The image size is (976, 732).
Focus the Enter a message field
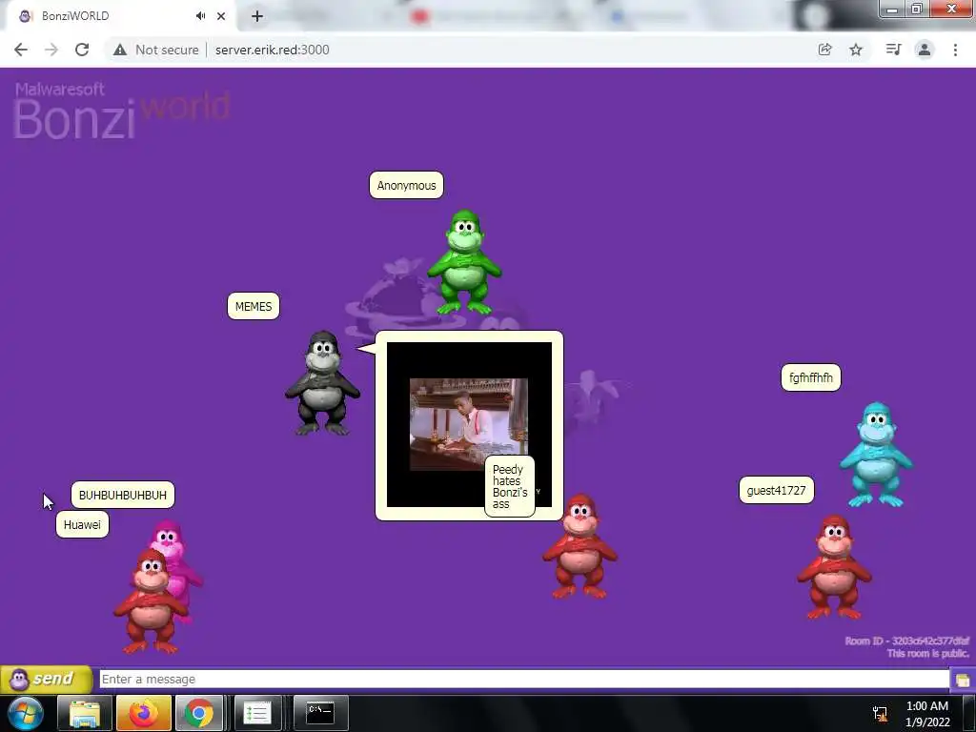tap(524, 679)
